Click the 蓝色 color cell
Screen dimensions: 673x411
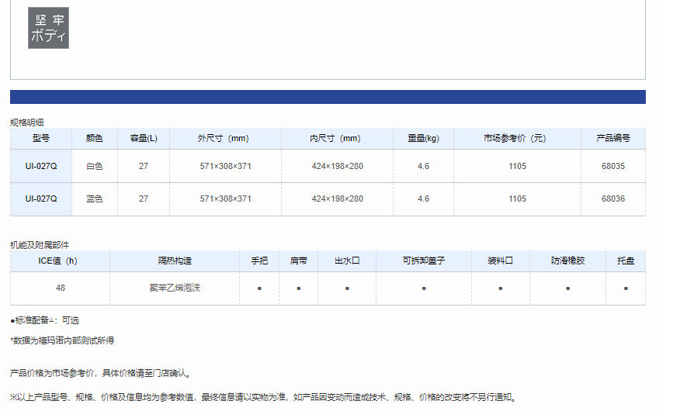pyautogui.click(x=95, y=199)
